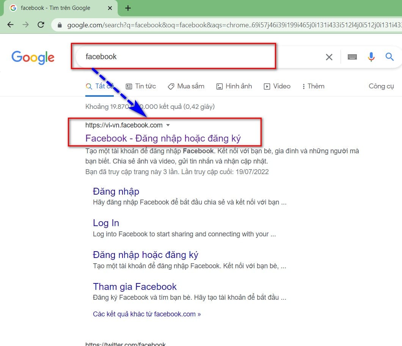Click 'Hãy đăng nhập Facebook để bắt đầu' description

(x=190, y=202)
